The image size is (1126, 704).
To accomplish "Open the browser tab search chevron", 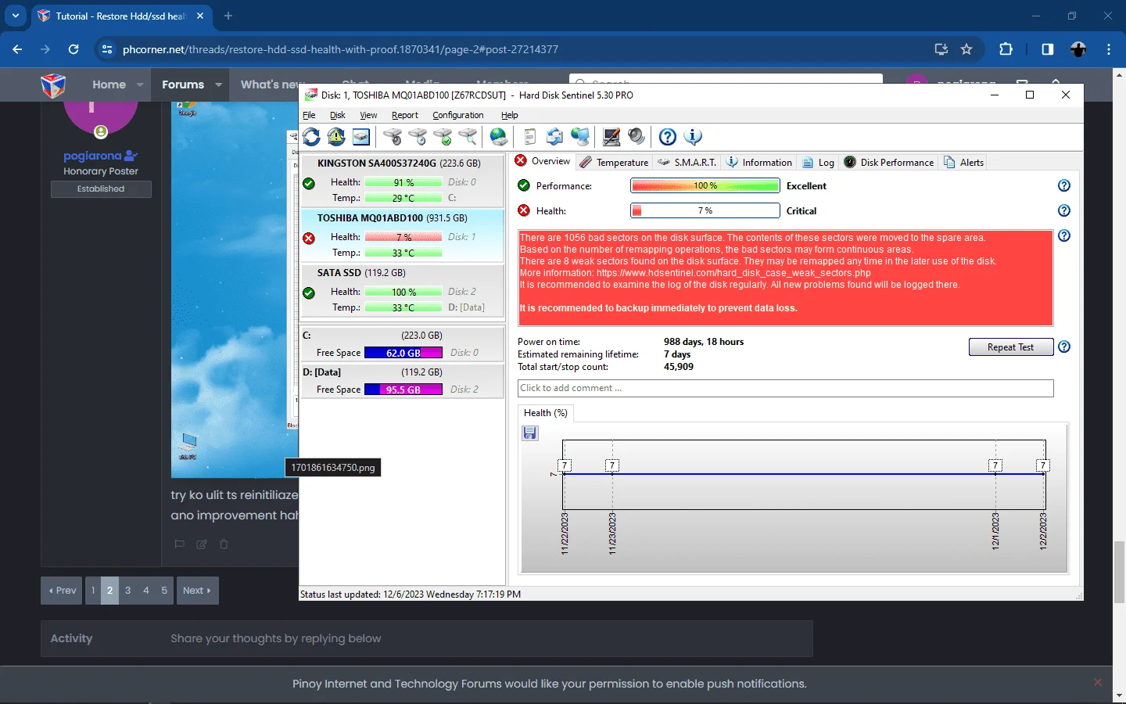I will tap(16, 16).
